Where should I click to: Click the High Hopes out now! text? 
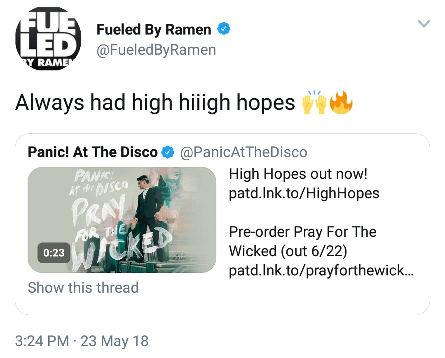[298, 174]
